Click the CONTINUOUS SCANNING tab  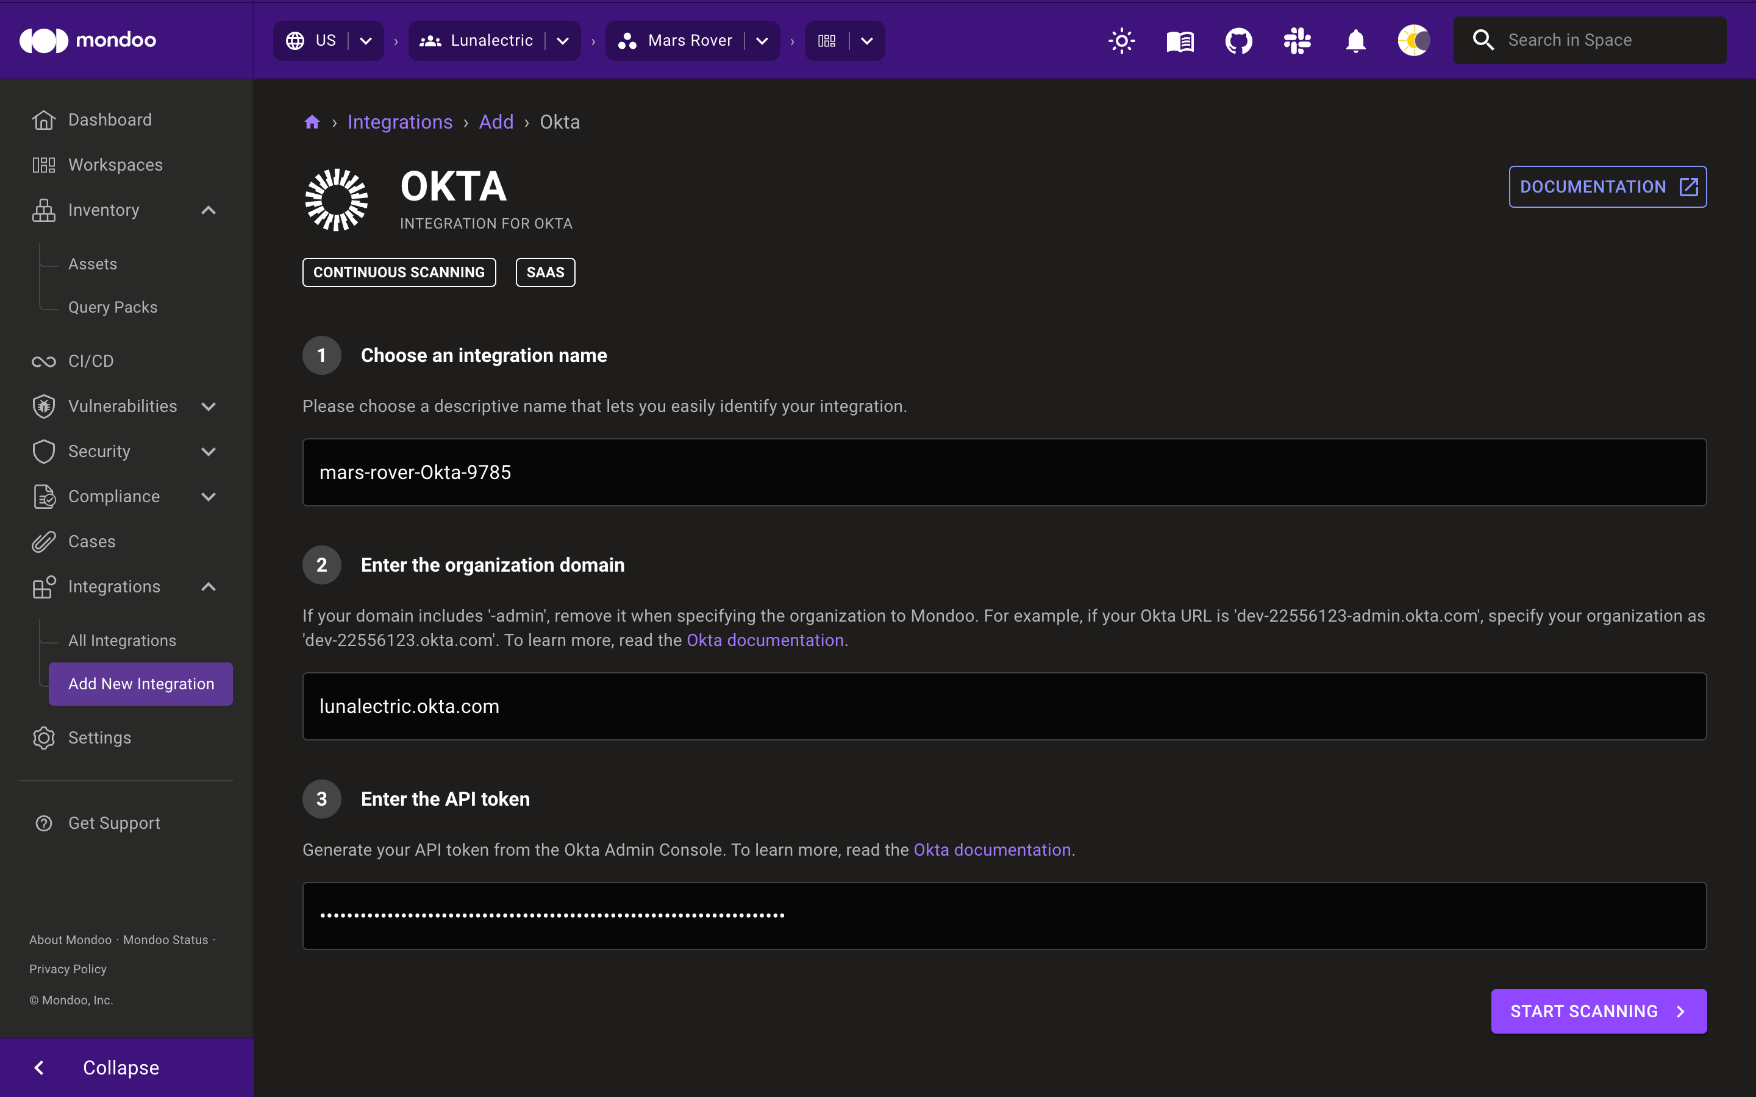(399, 271)
